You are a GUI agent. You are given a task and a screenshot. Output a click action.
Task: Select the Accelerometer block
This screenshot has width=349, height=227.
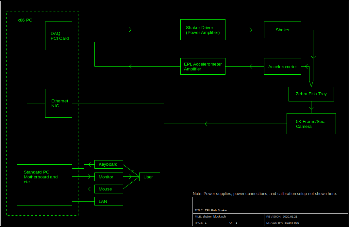(x=282, y=66)
